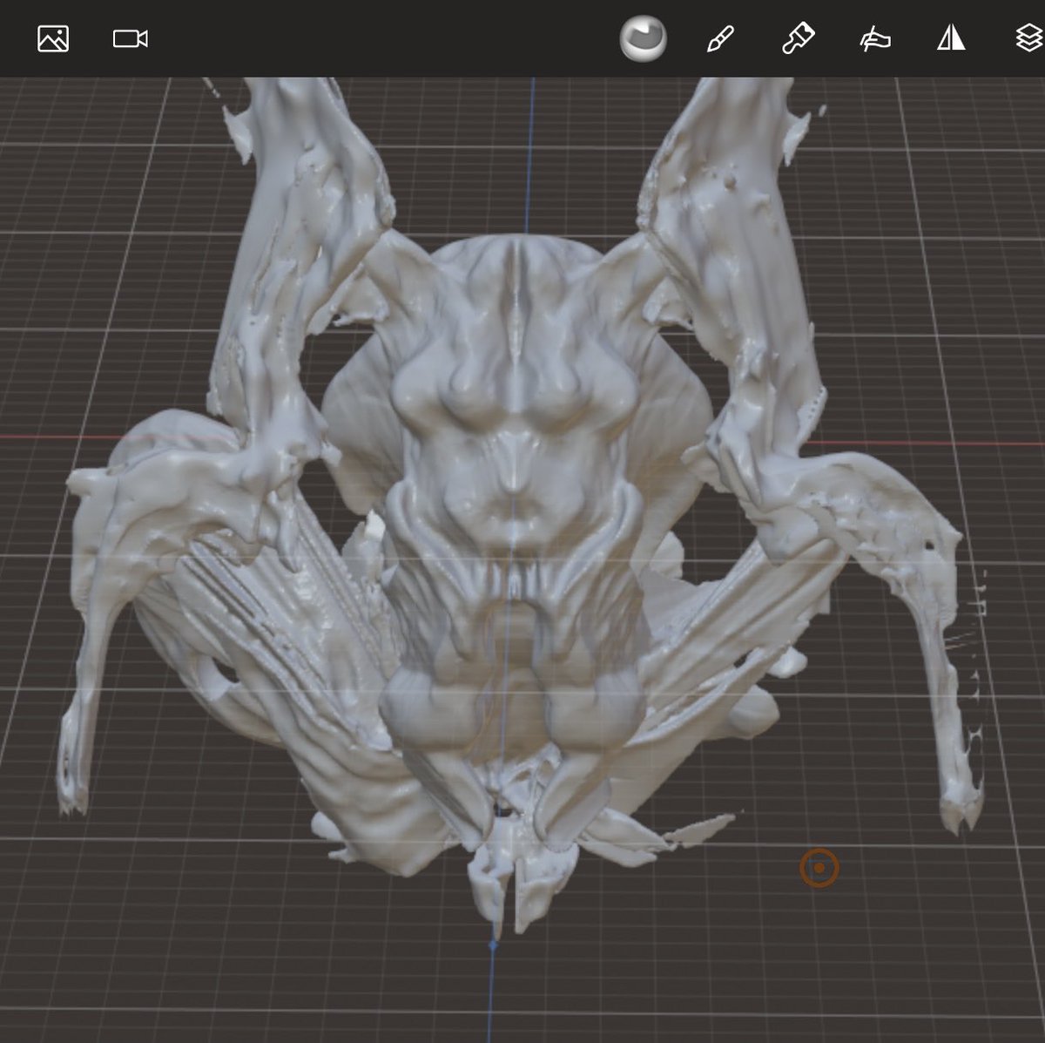Open the material sphere menu
Screen dimensions: 1045x1043
(643, 39)
